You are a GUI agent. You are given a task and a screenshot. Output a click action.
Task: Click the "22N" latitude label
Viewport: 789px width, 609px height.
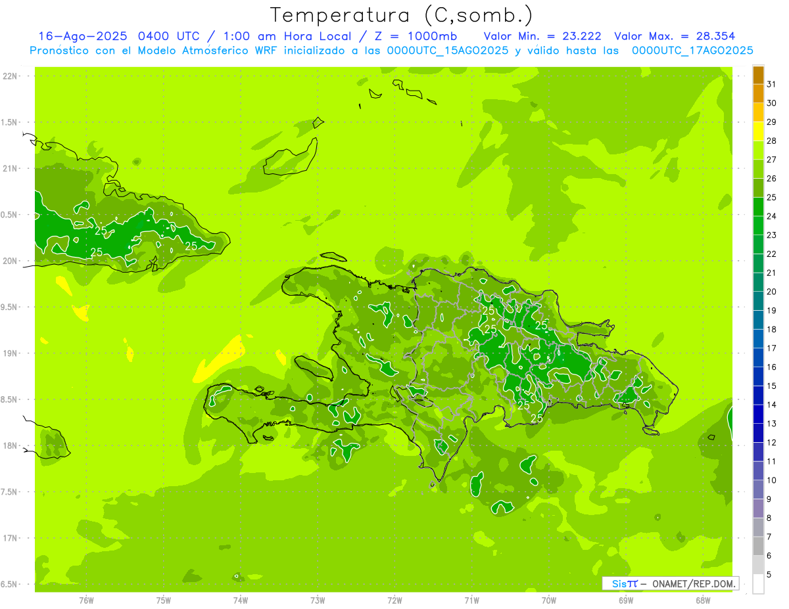pyautogui.click(x=11, y=76)
